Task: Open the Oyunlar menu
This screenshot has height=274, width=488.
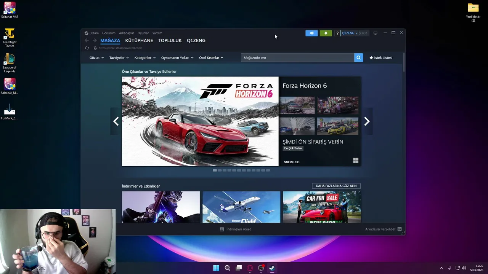Action: click(x=143, y=33)
